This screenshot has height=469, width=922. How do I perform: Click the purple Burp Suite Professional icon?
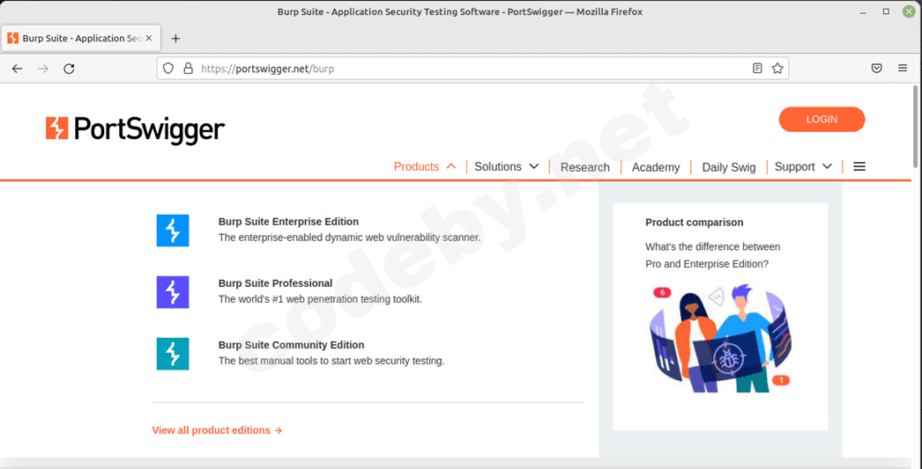point(173,292)
